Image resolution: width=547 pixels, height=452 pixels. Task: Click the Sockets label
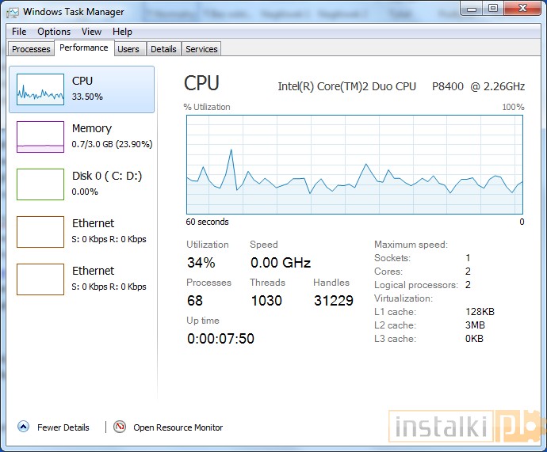392,258
